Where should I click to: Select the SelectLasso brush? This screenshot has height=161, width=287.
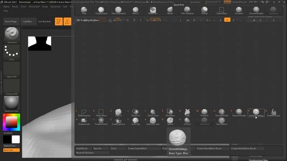84,113
